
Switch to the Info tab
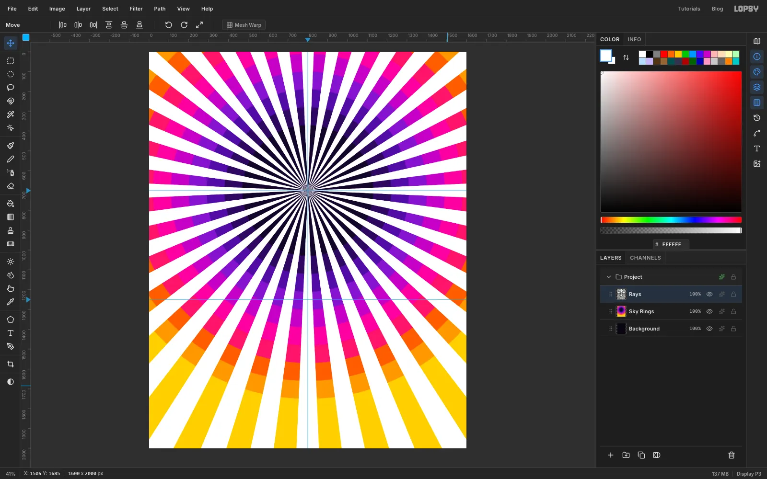634,39
